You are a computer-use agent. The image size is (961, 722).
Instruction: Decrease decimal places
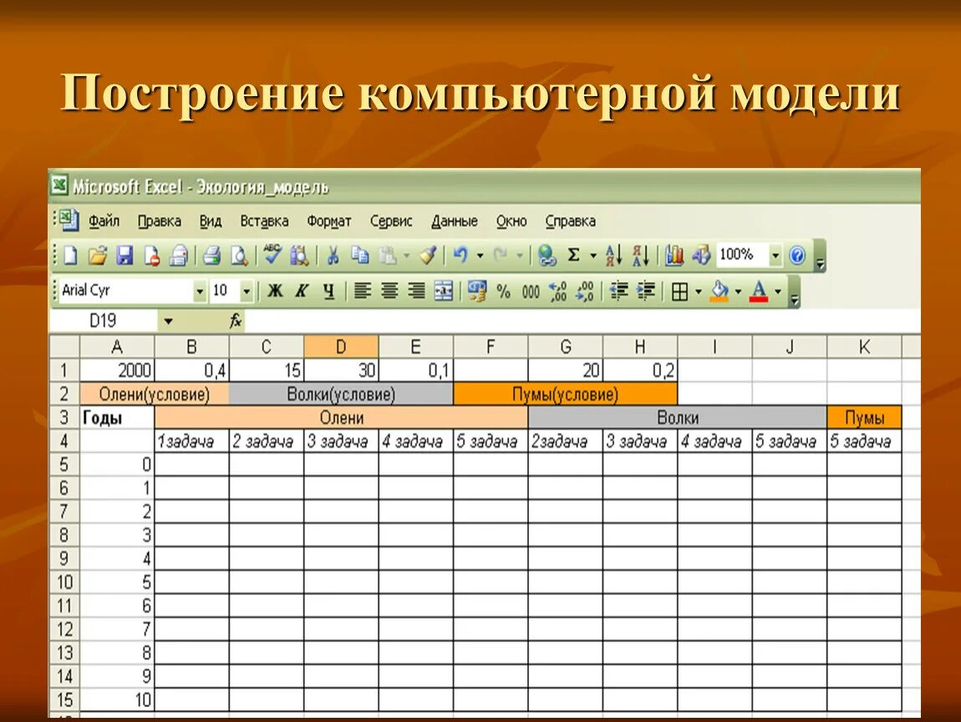click(x=585, y=292)
